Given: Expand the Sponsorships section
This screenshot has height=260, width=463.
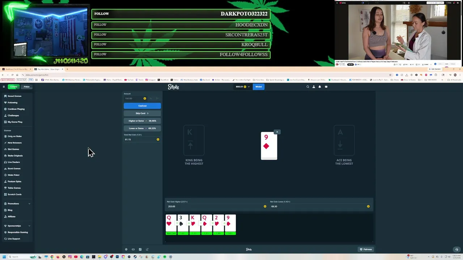Looking at the screenshot, I should tap(17, 226).
